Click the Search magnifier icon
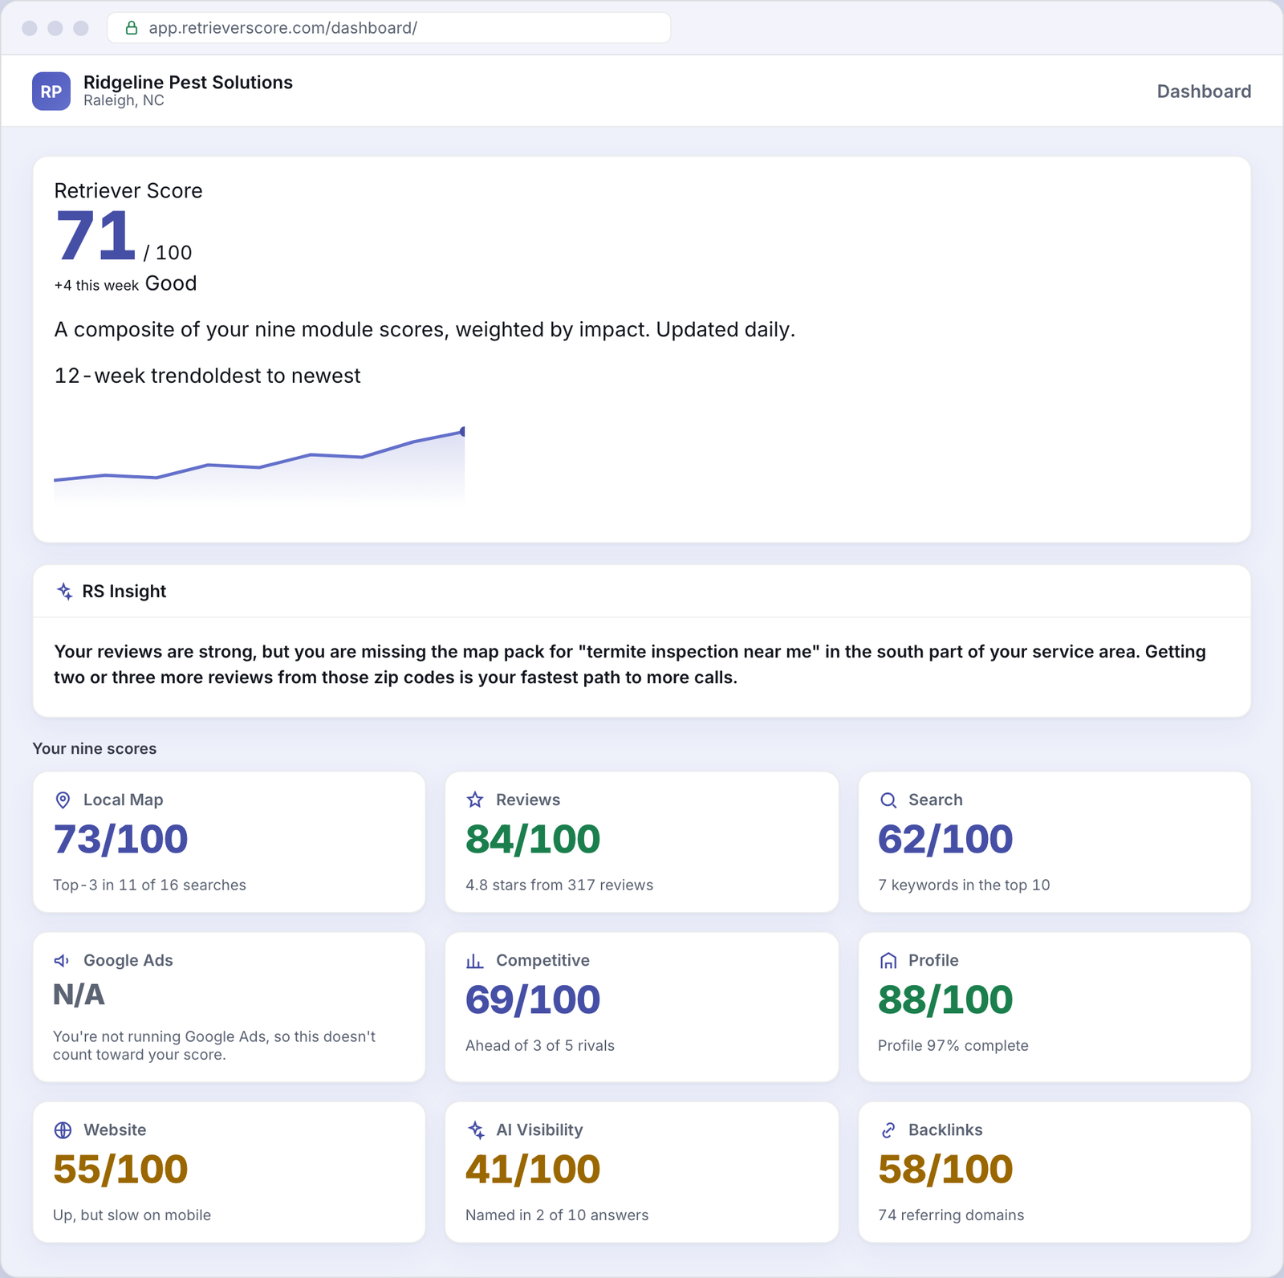 tap(888, 800)
